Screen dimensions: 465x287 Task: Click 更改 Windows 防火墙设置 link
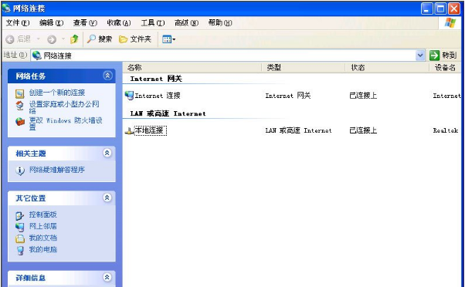click(x=66, y=123)
